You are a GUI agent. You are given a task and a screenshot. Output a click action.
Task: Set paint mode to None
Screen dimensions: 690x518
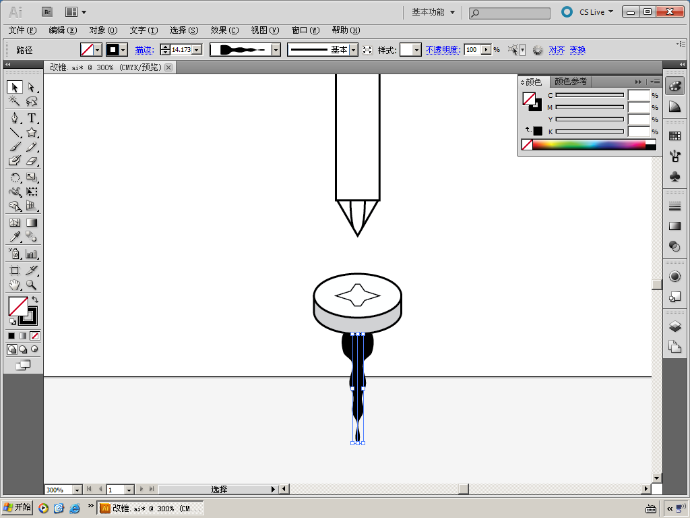pos(35,336)
